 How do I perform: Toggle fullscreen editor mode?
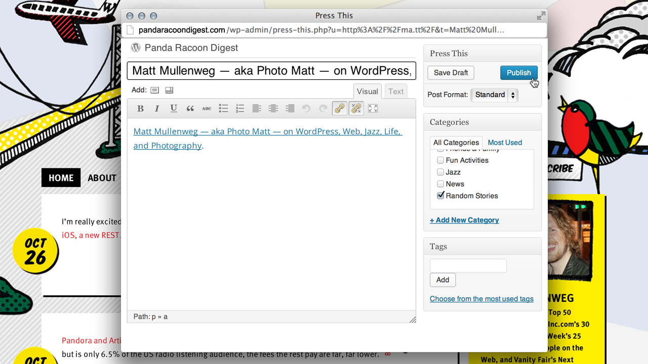[x=373, y=108]
